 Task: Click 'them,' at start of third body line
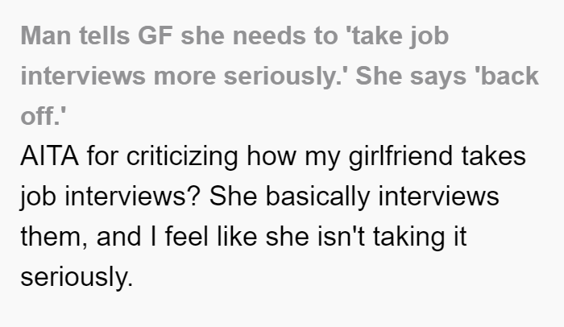(x=54, y=238)
